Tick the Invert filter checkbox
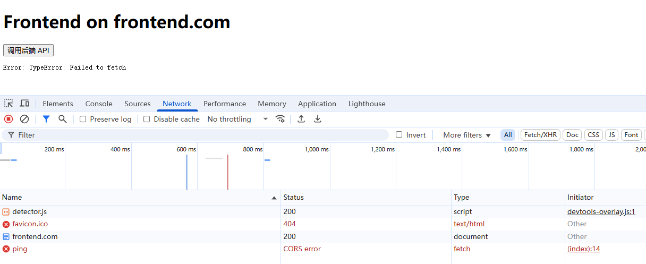646x264 pixels. [x=399, y=135]
